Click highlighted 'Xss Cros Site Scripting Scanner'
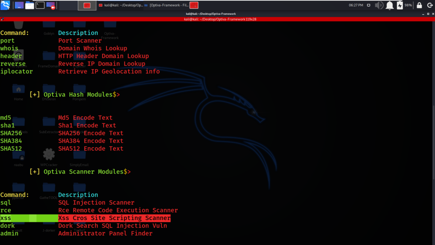435x245 pixels. (114, 218)
